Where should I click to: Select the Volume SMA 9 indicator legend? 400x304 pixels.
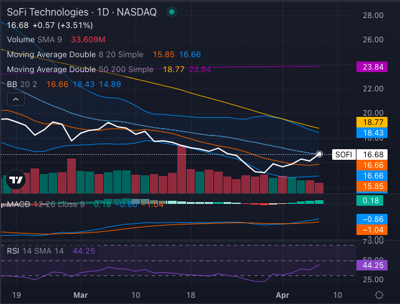tap(33, 39)
